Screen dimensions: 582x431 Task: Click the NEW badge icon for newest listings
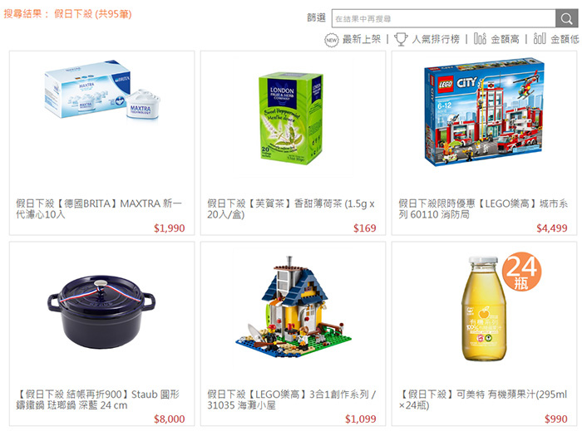[332, 40]
